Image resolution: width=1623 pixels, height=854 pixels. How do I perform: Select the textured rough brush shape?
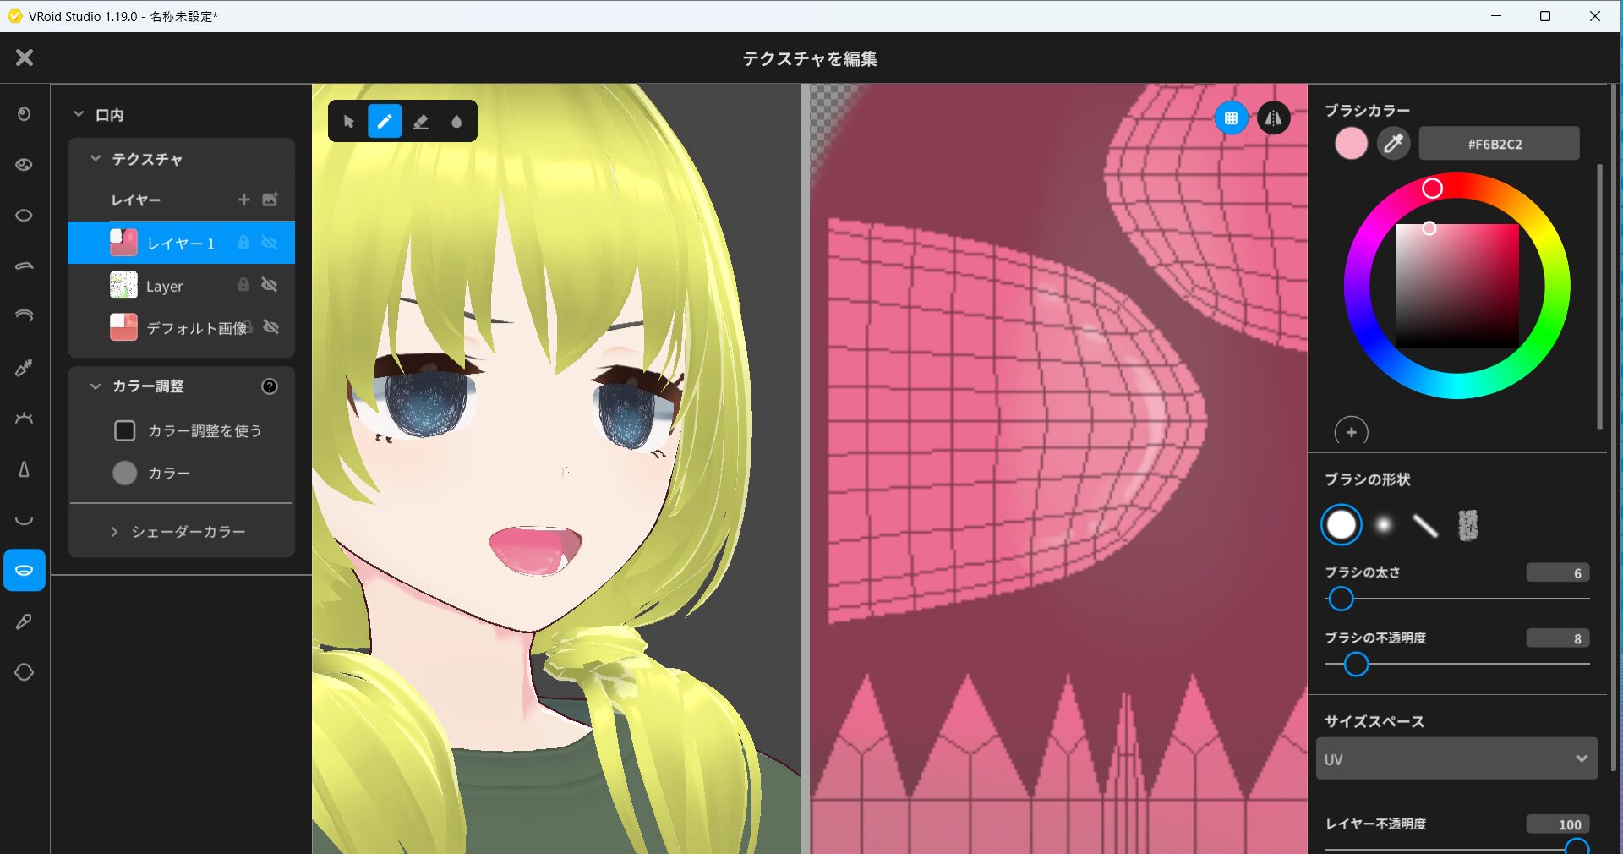[1468, 525]
